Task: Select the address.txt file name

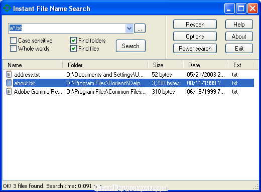Action: click(27, 75)
